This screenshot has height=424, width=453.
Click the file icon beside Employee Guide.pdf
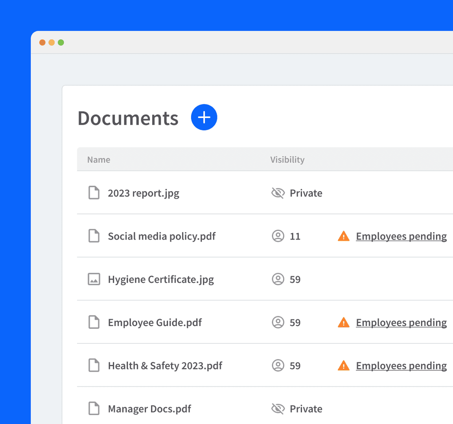[94, 322]
